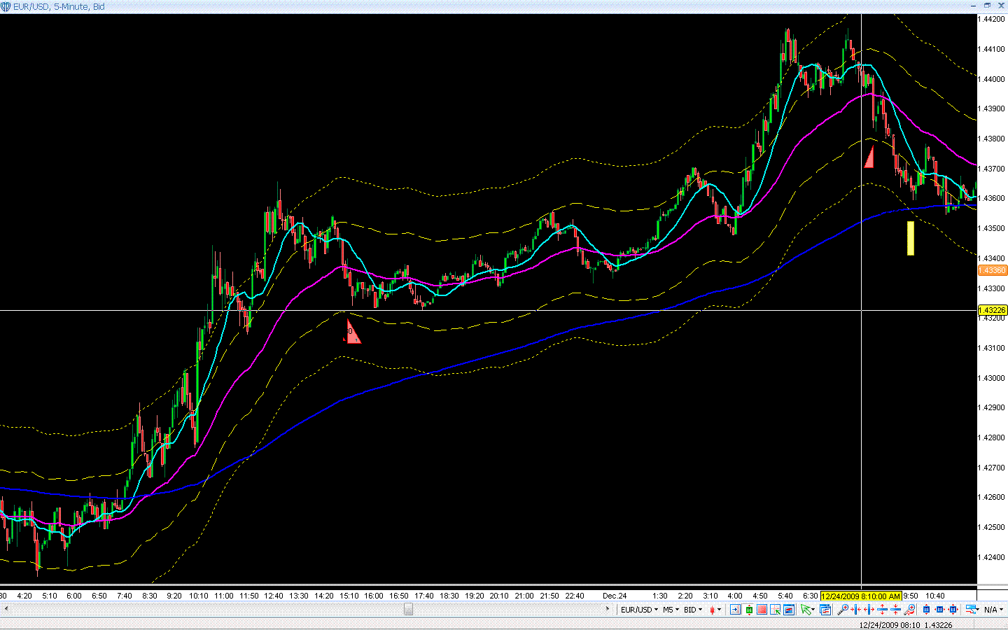The image size is (1008, 630).
Task: Open the M5 timeframe dropdown
Action: click(x=671, y=610)
